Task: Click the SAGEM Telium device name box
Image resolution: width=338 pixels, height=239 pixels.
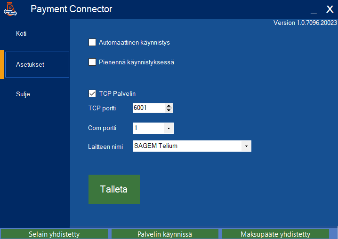Action: (186, 146)
